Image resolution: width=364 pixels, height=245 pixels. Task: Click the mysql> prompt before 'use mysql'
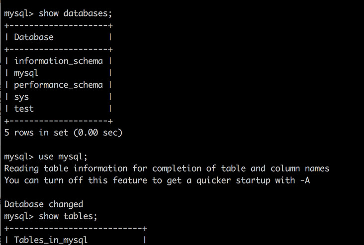[x=18, y=157]
